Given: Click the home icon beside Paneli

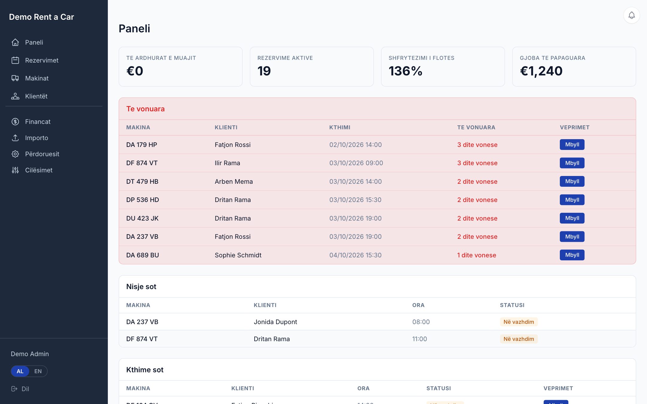Looking at the screenshot, I should tap(15, 42).
